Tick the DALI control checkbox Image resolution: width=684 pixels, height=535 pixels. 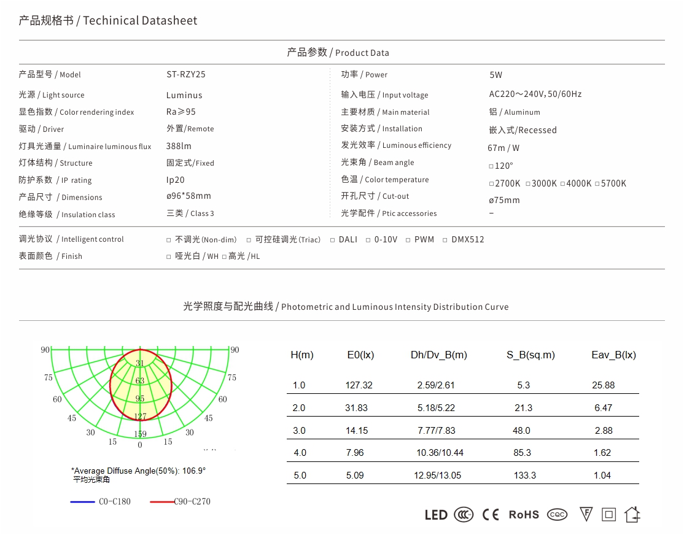333,240
